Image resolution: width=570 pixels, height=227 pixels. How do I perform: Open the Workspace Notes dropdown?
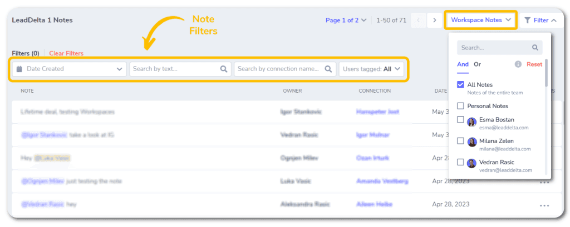coord(480,20)
